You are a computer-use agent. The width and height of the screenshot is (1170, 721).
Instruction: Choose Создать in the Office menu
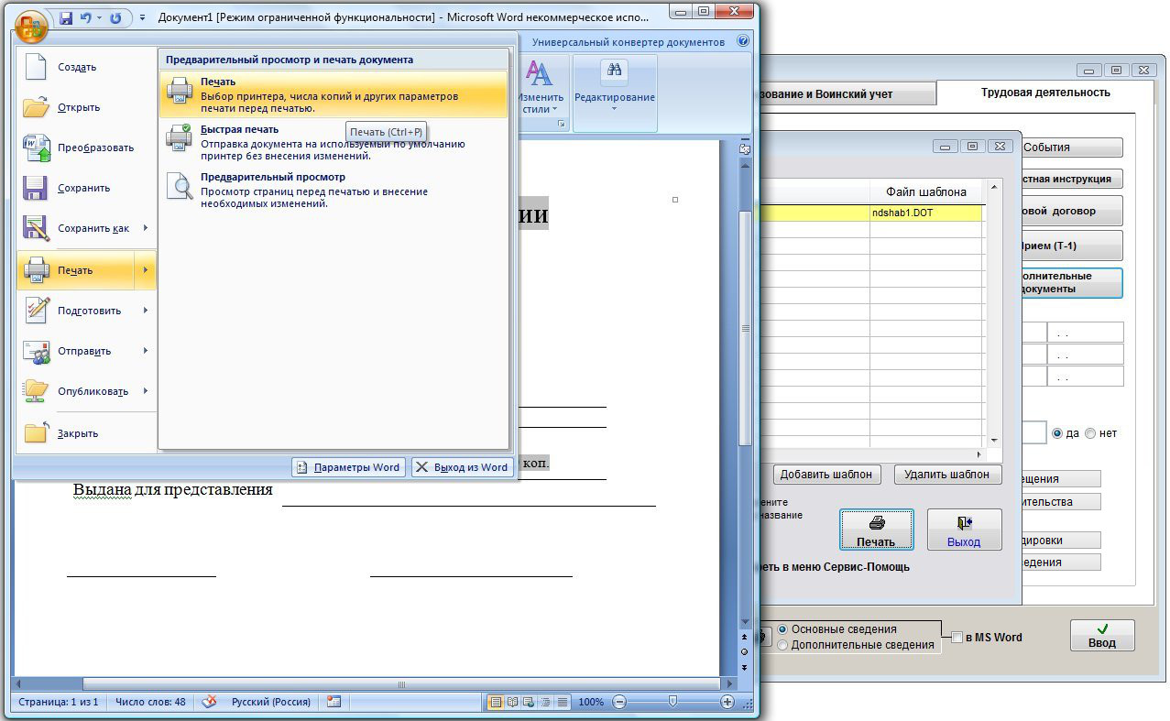click(86, 67)
